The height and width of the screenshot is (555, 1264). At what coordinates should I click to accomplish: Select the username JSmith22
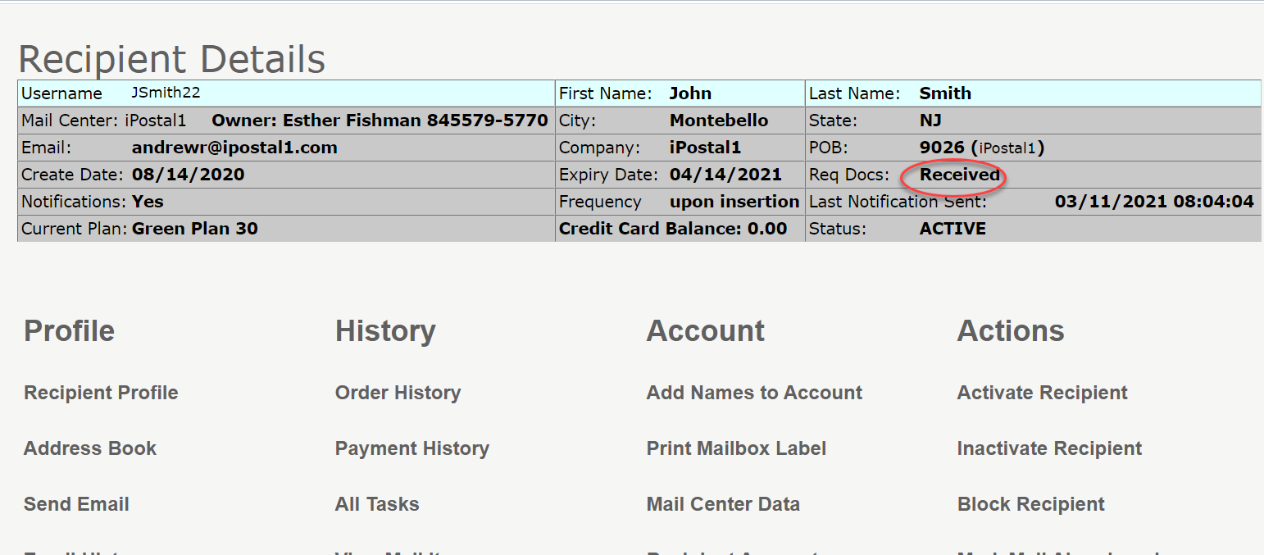tap(166, 93)
